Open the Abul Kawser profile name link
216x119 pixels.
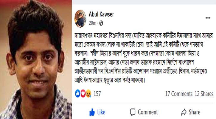click(x=101, y=14)
